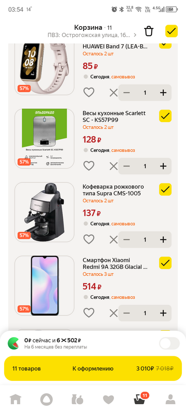Enable the 6-month installment toggle

pos(169,344)
